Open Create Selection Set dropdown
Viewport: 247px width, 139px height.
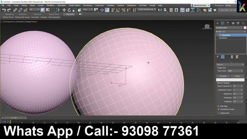[147, 9]
